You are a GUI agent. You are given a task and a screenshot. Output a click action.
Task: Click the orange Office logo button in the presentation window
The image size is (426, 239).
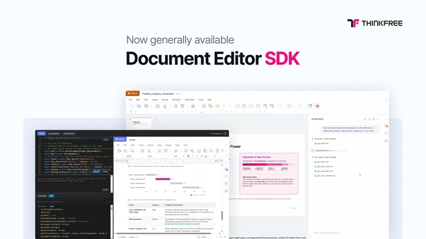[x=133, y=94]
